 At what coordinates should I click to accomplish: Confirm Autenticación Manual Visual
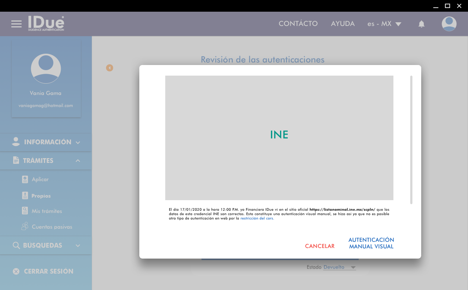(371, 243)
